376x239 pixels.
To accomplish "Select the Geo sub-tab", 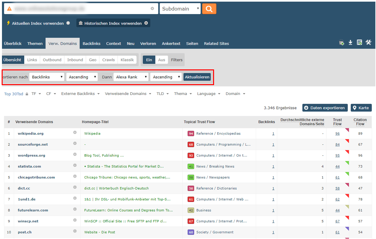I will 92,60.
